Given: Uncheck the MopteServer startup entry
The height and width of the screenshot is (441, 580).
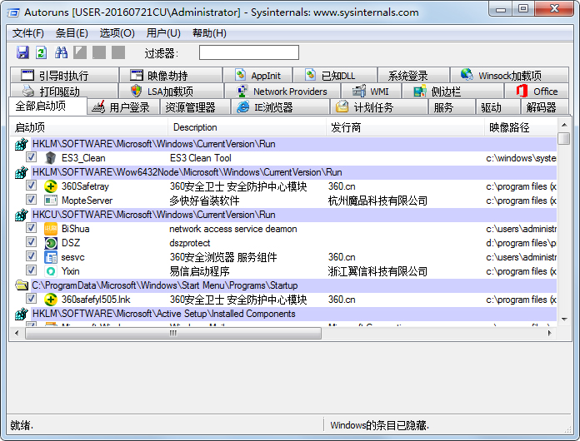Looking at the screenshot, I should tap(31, 200).
